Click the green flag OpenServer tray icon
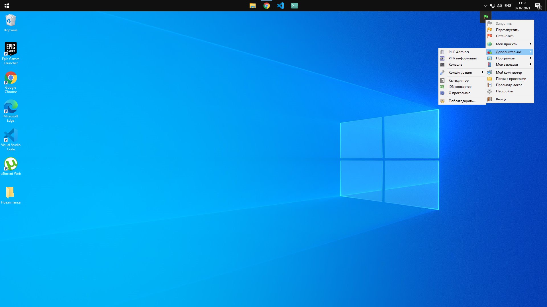The image size is (547, 307). click(486, 17)
